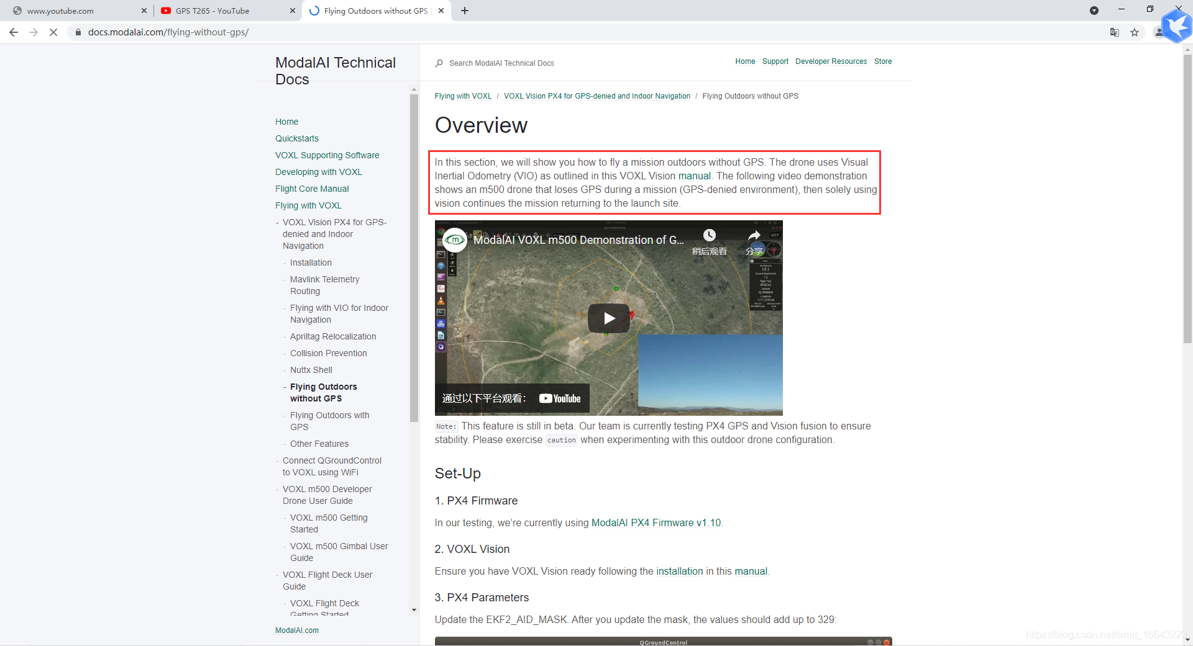Open Flying with VOXL in sidebar
The image size is (1193, 646).
tap(309, 205)
